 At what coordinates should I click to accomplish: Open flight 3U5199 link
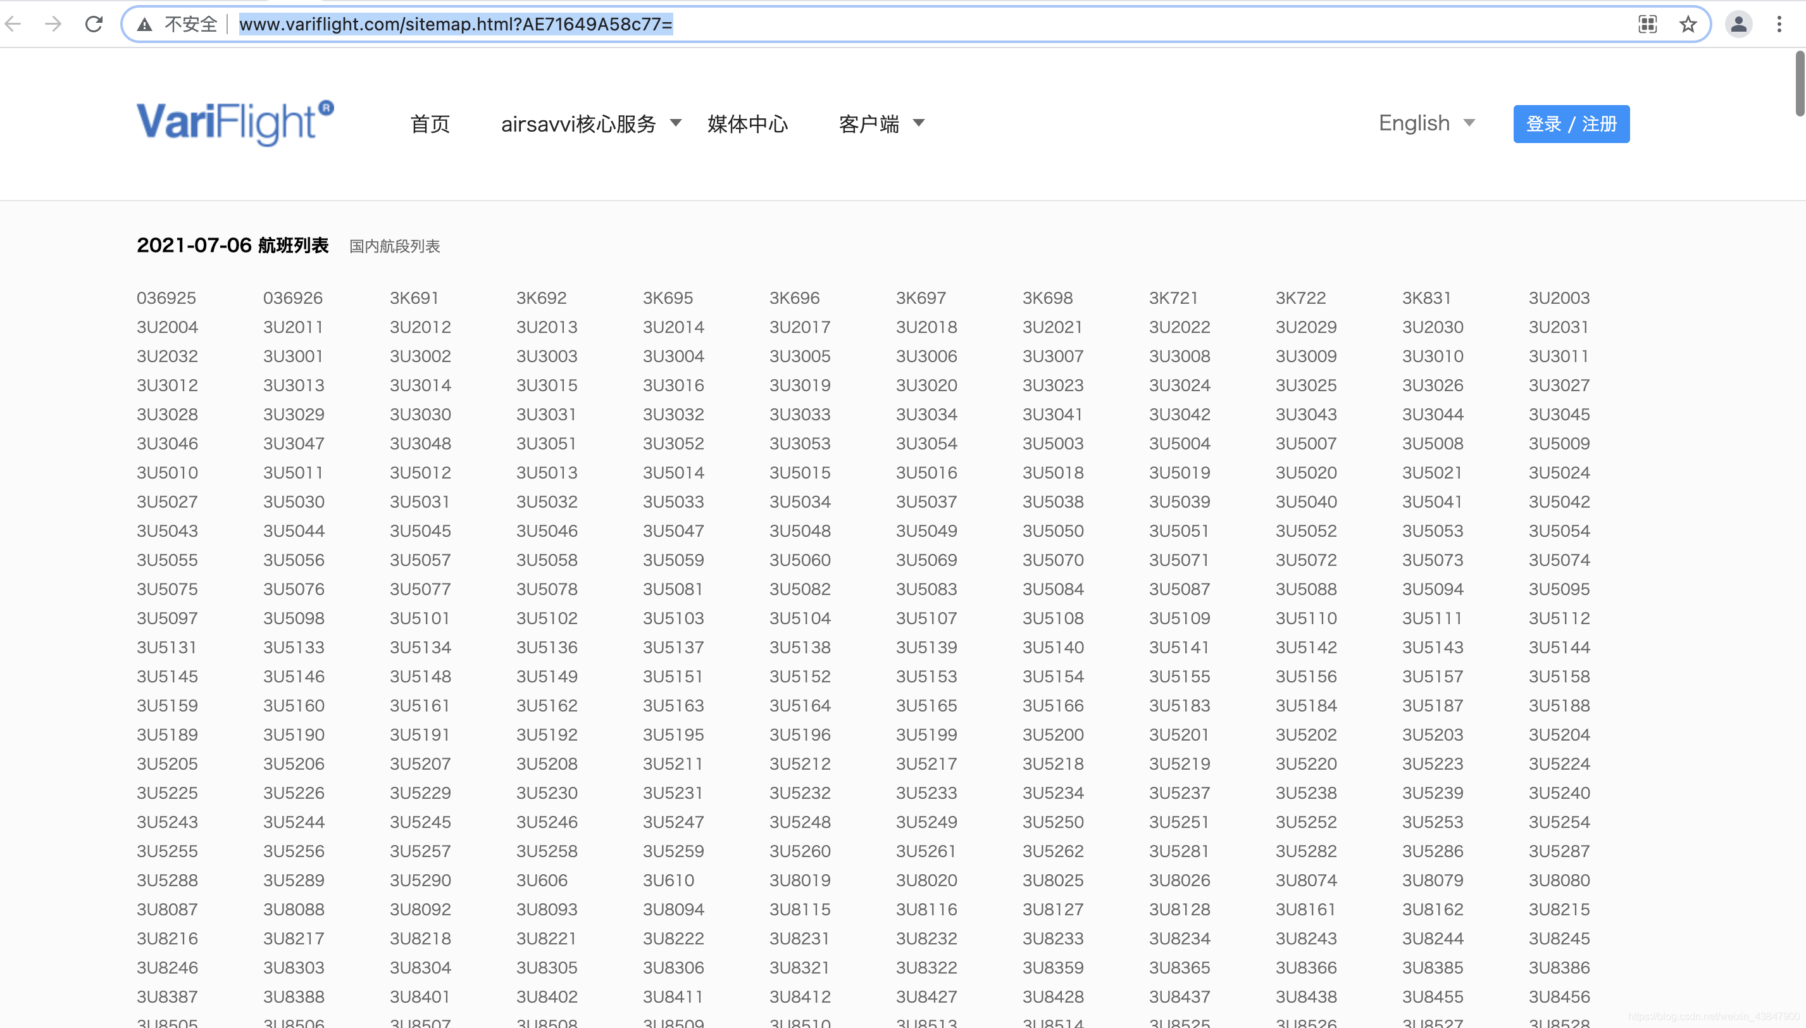[926, 735]
